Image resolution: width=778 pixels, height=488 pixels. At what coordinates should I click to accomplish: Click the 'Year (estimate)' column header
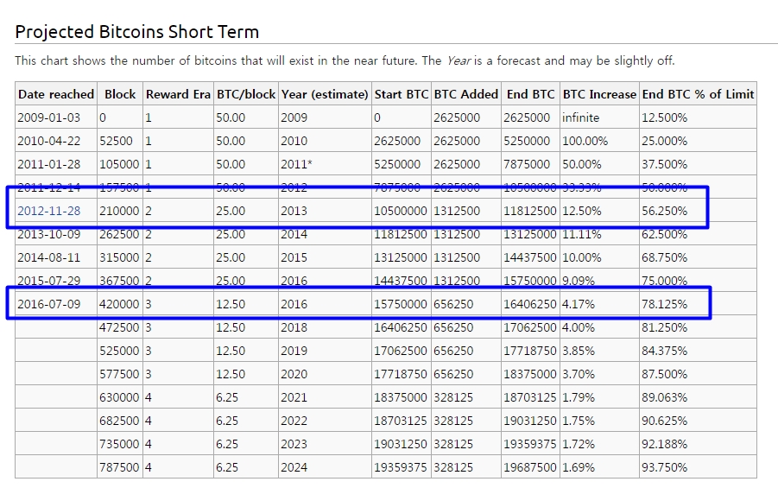tap(325, 94)
